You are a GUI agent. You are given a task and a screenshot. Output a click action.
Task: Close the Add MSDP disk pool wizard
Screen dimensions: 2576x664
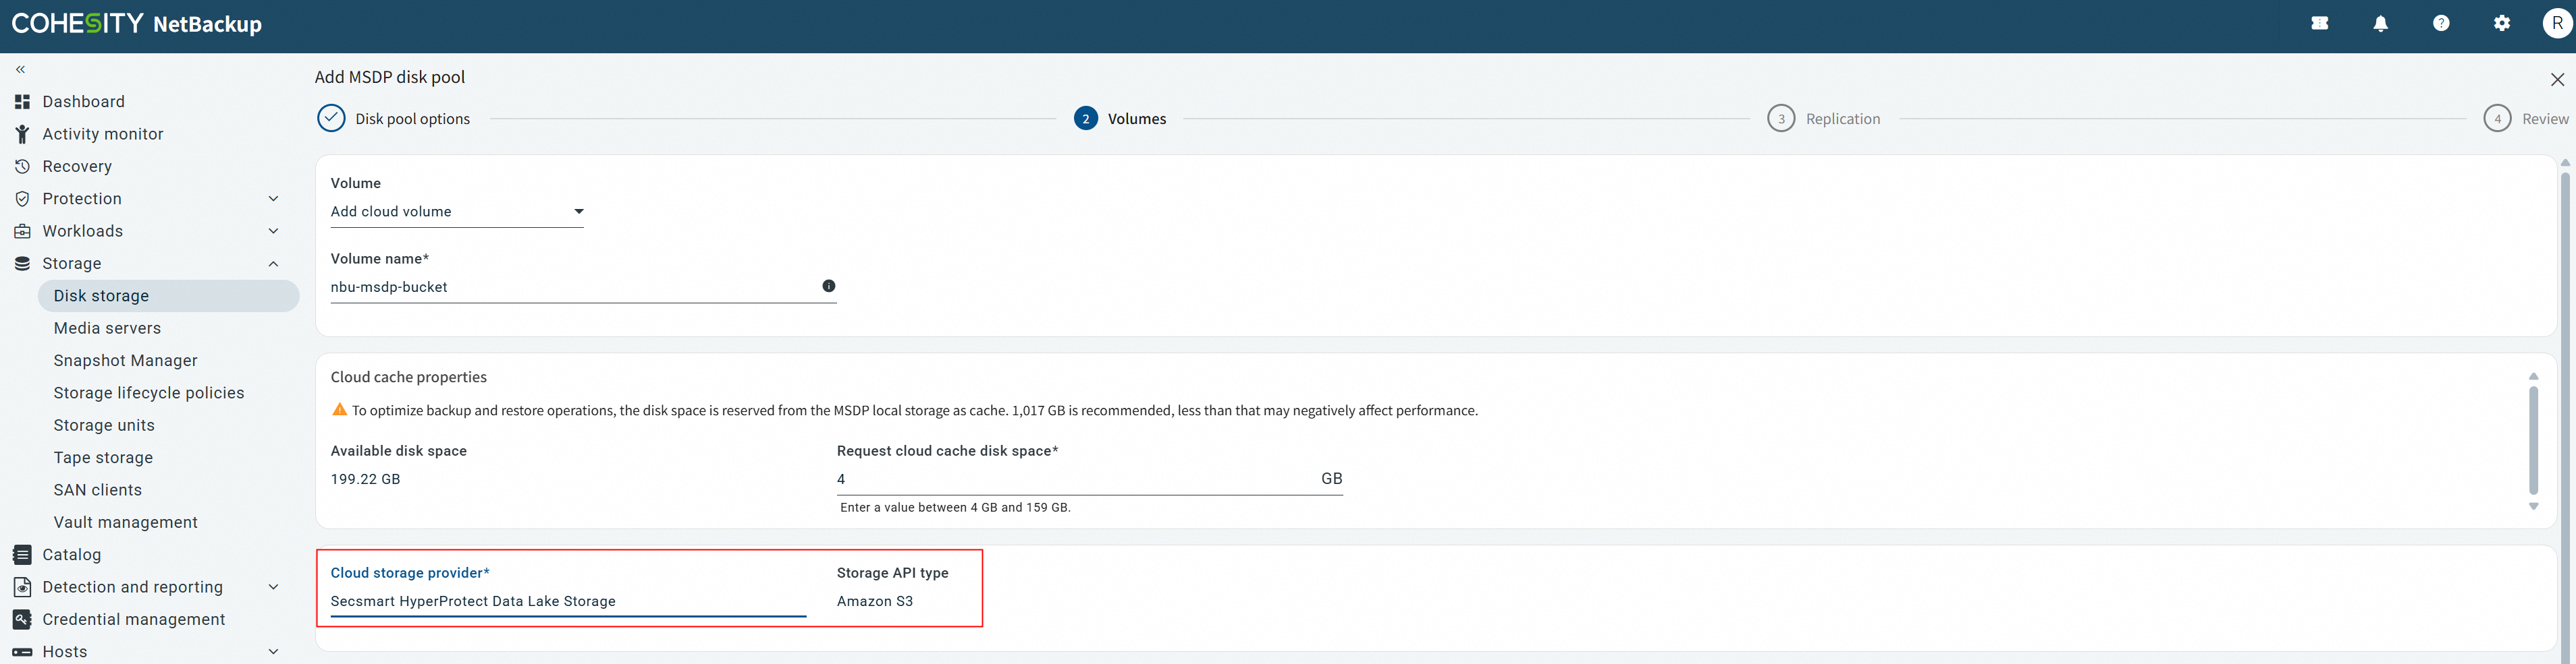pyautogui.click(x=2557, y=80)
